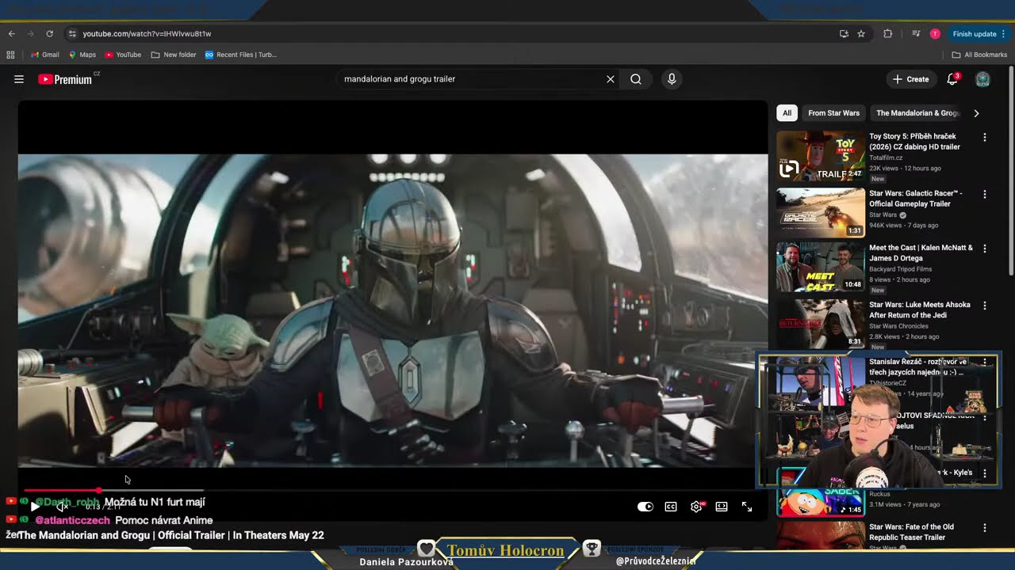Bookmark this page with the star icon

861,34
